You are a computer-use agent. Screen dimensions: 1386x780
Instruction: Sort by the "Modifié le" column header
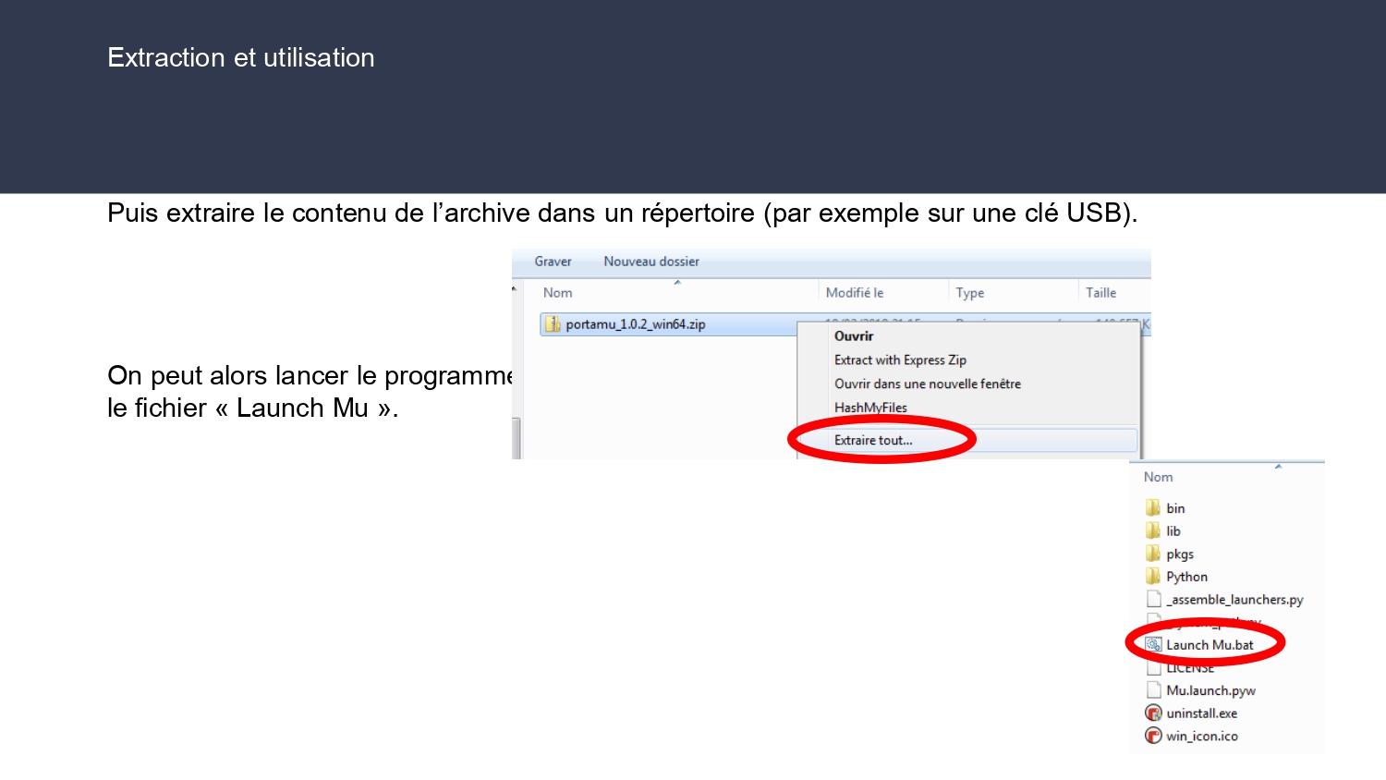855,293
